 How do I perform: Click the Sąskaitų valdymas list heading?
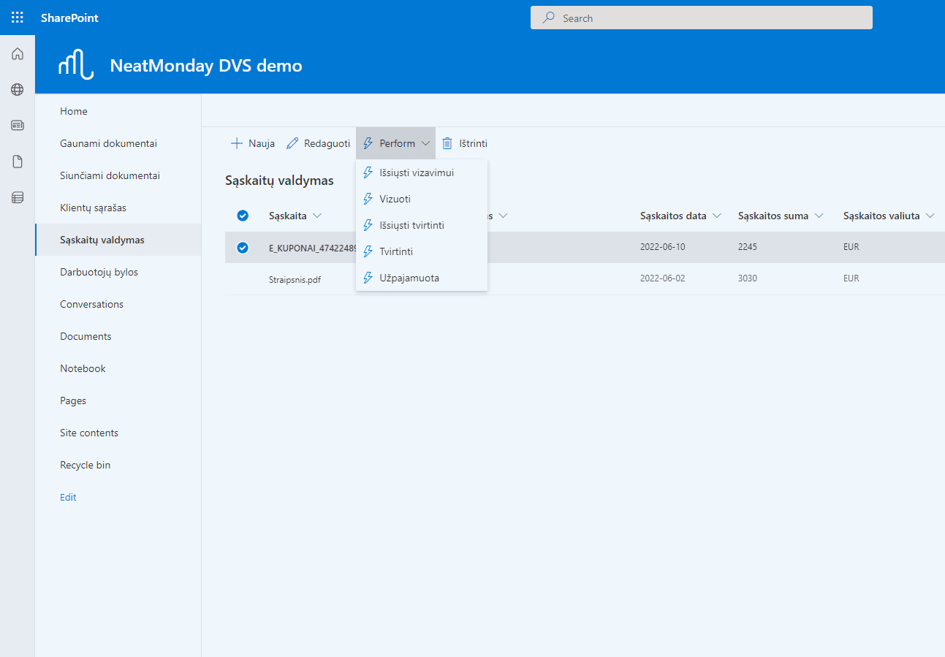279,181
